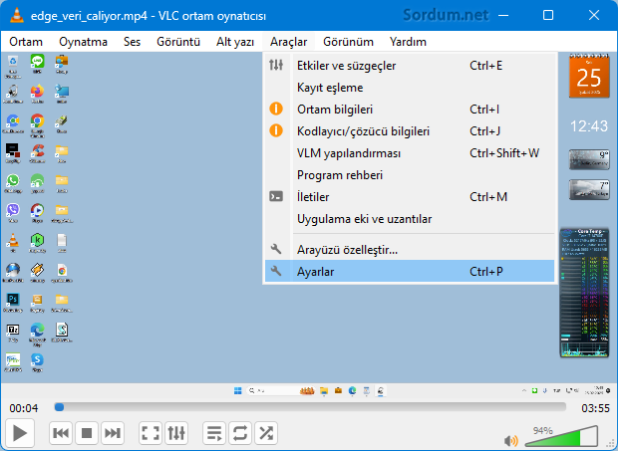
Task: Click Firefox icon in video desktop
Action: [x=38, y=92]
